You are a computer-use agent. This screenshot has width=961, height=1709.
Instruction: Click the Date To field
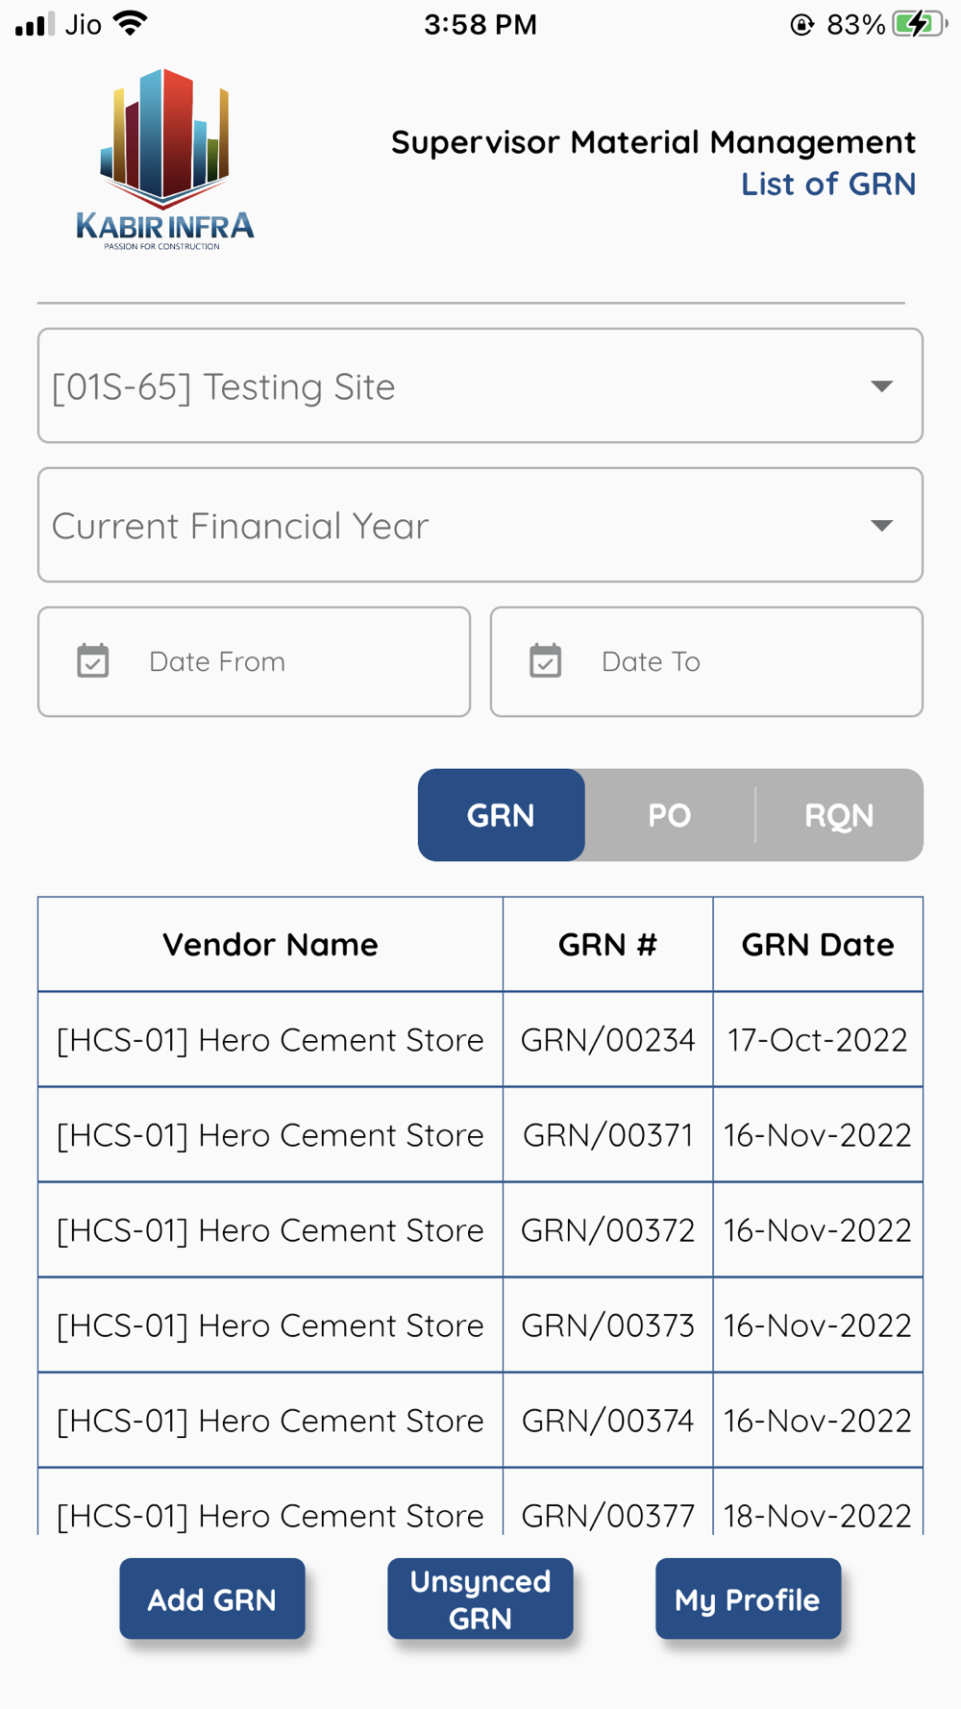pos(706,661)
